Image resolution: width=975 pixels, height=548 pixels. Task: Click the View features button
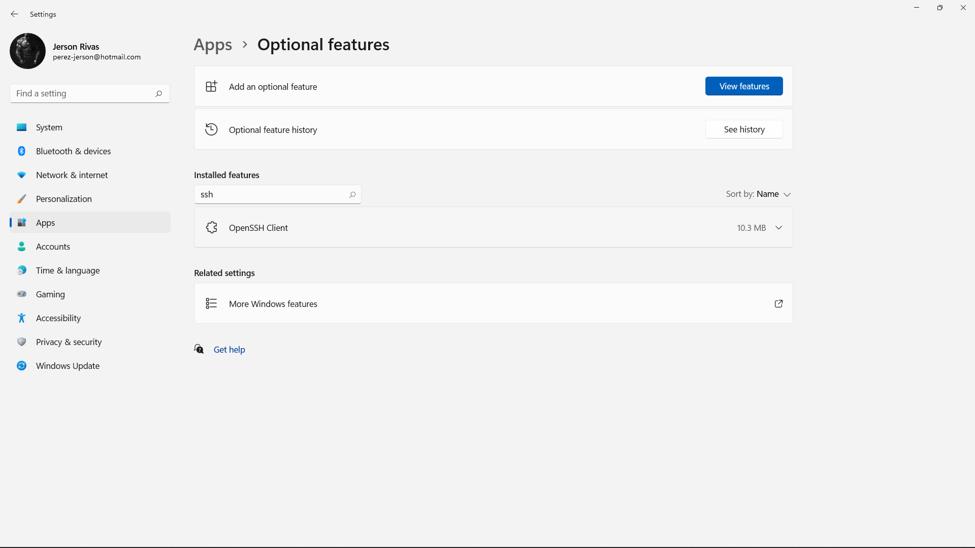click(x=744, y=86)
